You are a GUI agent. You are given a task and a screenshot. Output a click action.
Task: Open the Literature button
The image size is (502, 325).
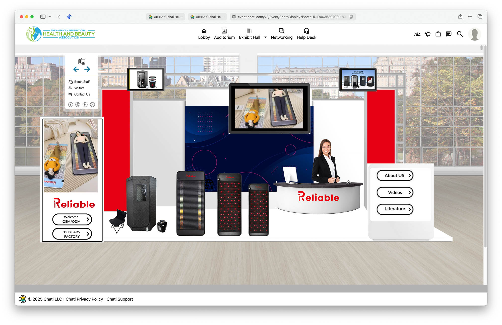(x=395, y=209)
